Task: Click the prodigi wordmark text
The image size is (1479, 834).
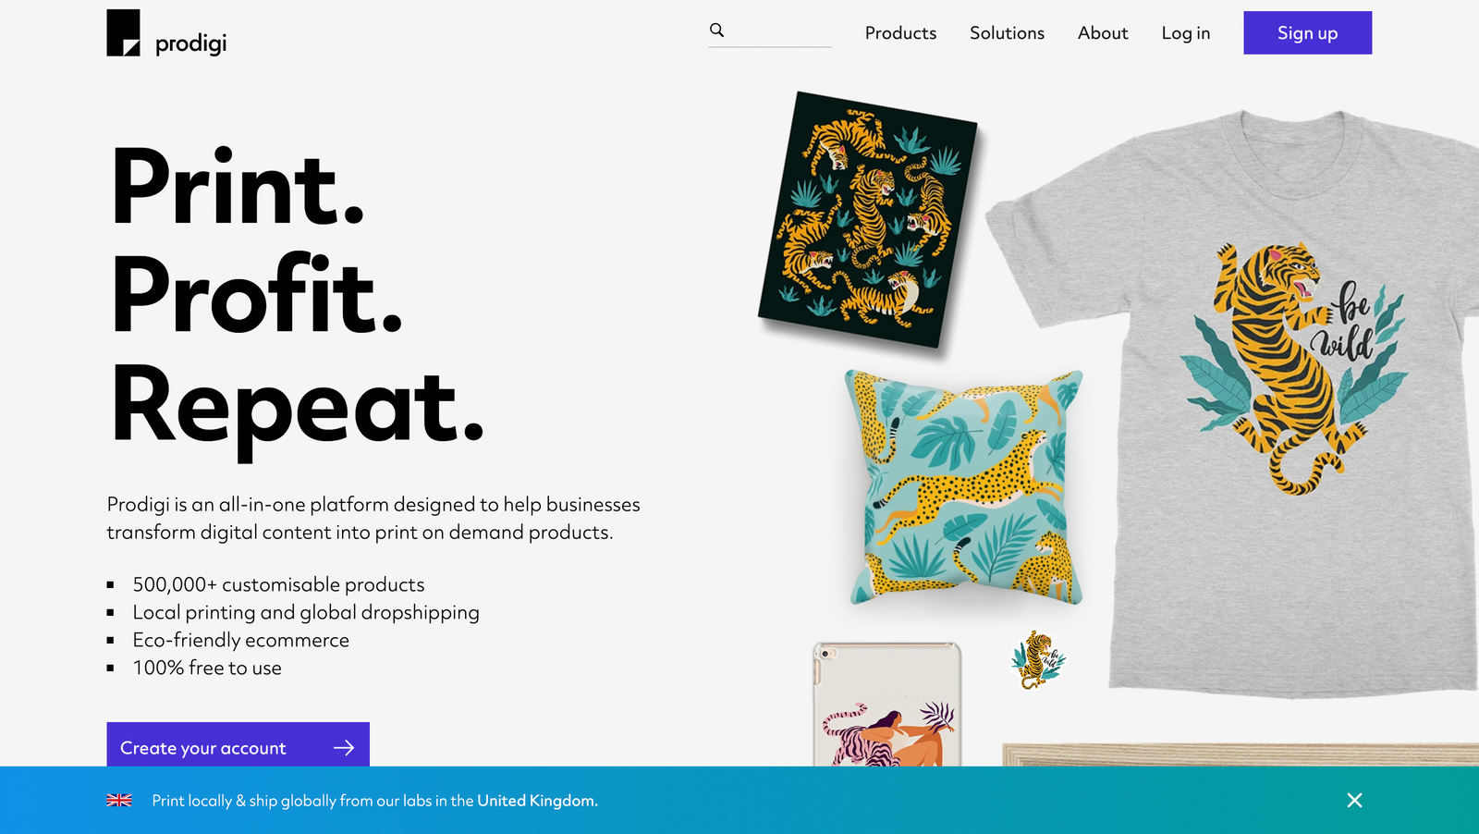Action: 190,43
